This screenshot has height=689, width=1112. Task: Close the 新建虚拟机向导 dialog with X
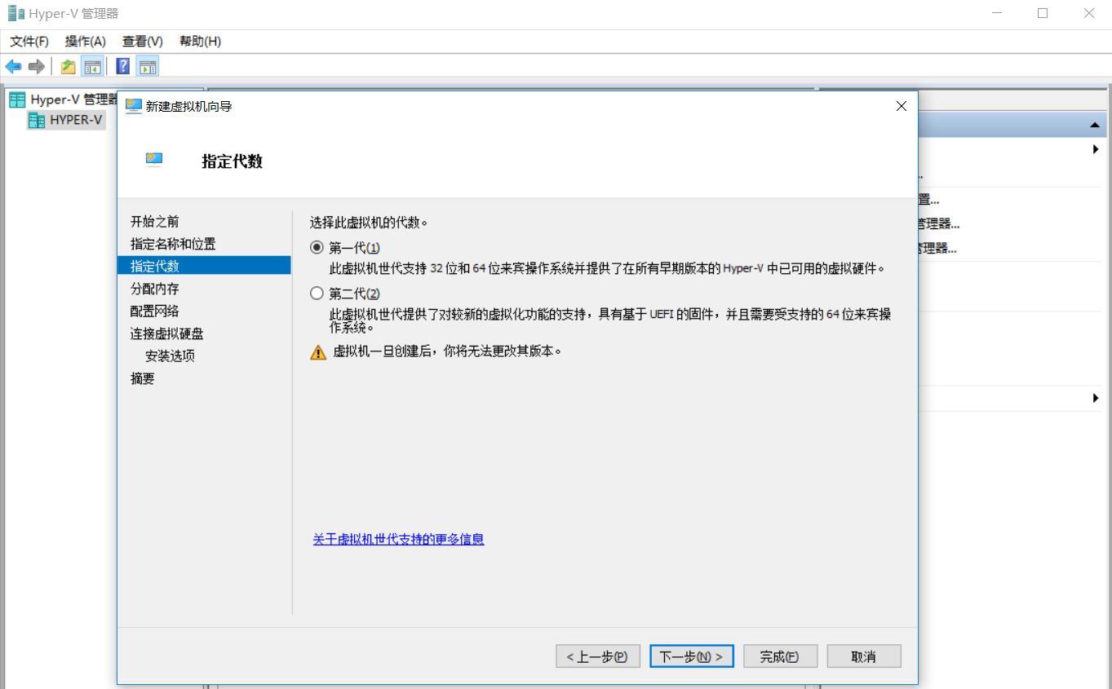click(x=902, y=106)
